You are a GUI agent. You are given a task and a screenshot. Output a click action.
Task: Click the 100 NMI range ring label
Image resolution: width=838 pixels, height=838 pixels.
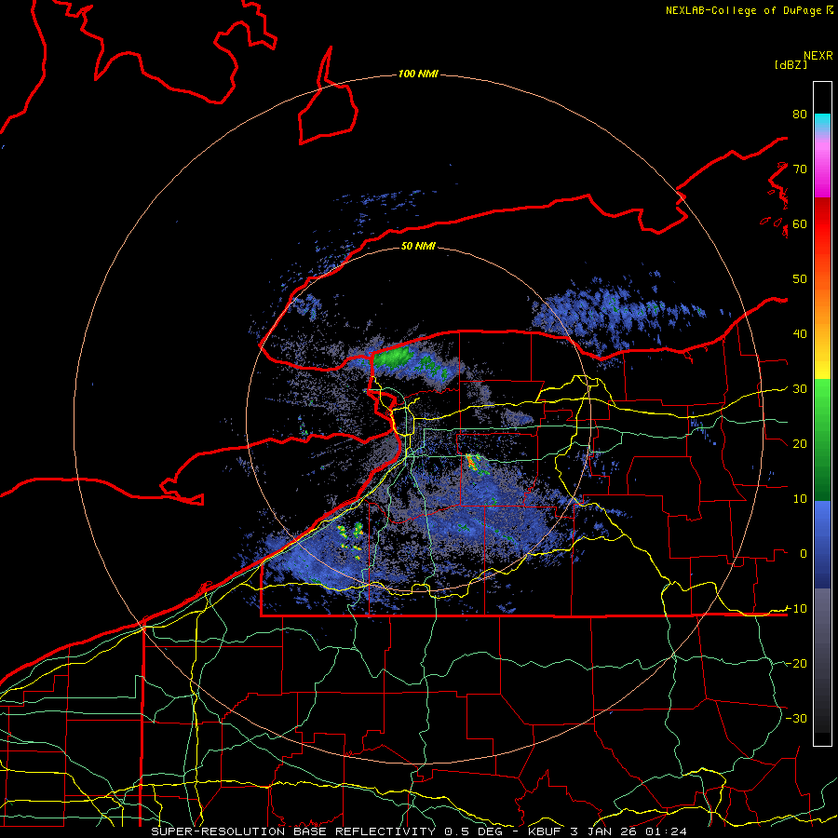click(x=418, y=74)
